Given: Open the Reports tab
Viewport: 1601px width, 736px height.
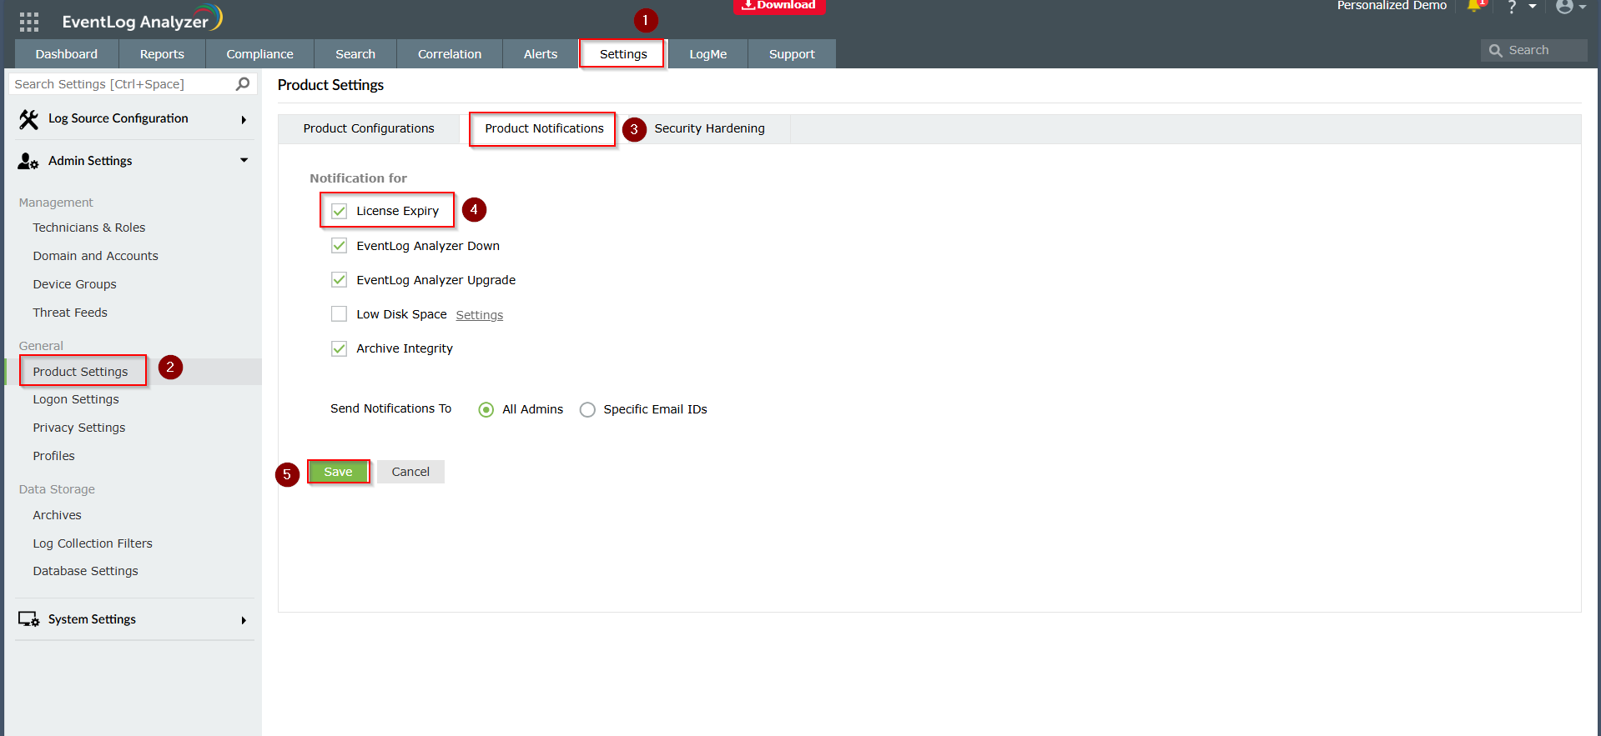Looking at the screenshot, I should tap(162, 54).
